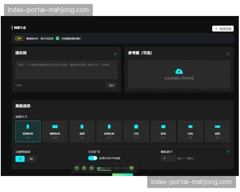Select the 竖屏 3:4 size
Screen dimensions: 240x192
(82, 131)
